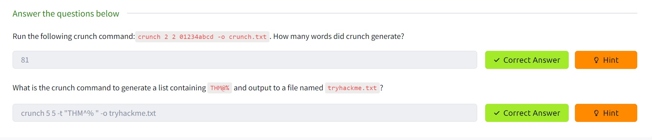
Task: Click the checkmark icon beside the 81 answer
Action: [497, 60]
